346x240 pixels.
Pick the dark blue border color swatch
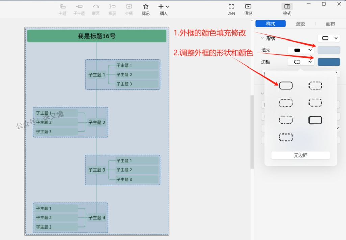pos(328,62)
